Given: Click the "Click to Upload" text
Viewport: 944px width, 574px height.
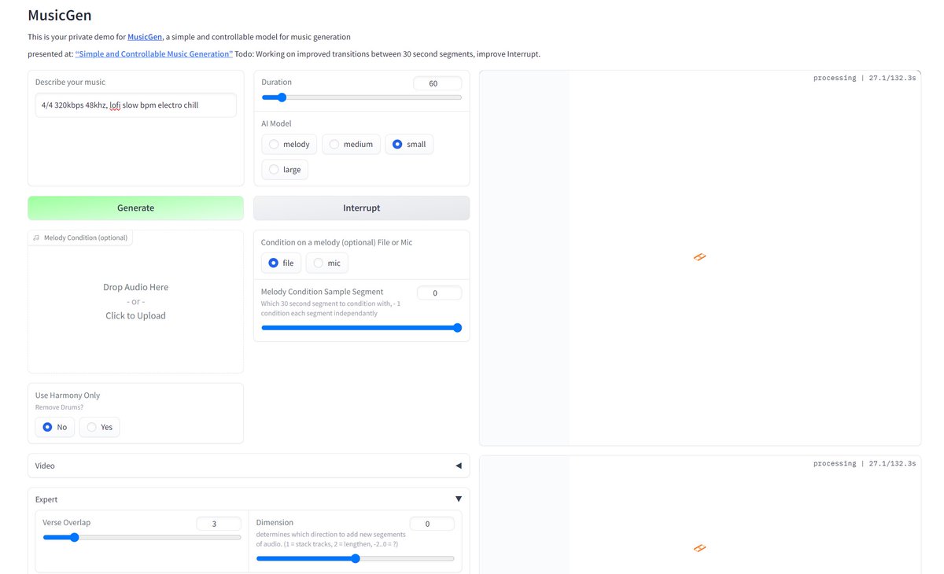Looking at the screenshot, I should tap(135, 316).
